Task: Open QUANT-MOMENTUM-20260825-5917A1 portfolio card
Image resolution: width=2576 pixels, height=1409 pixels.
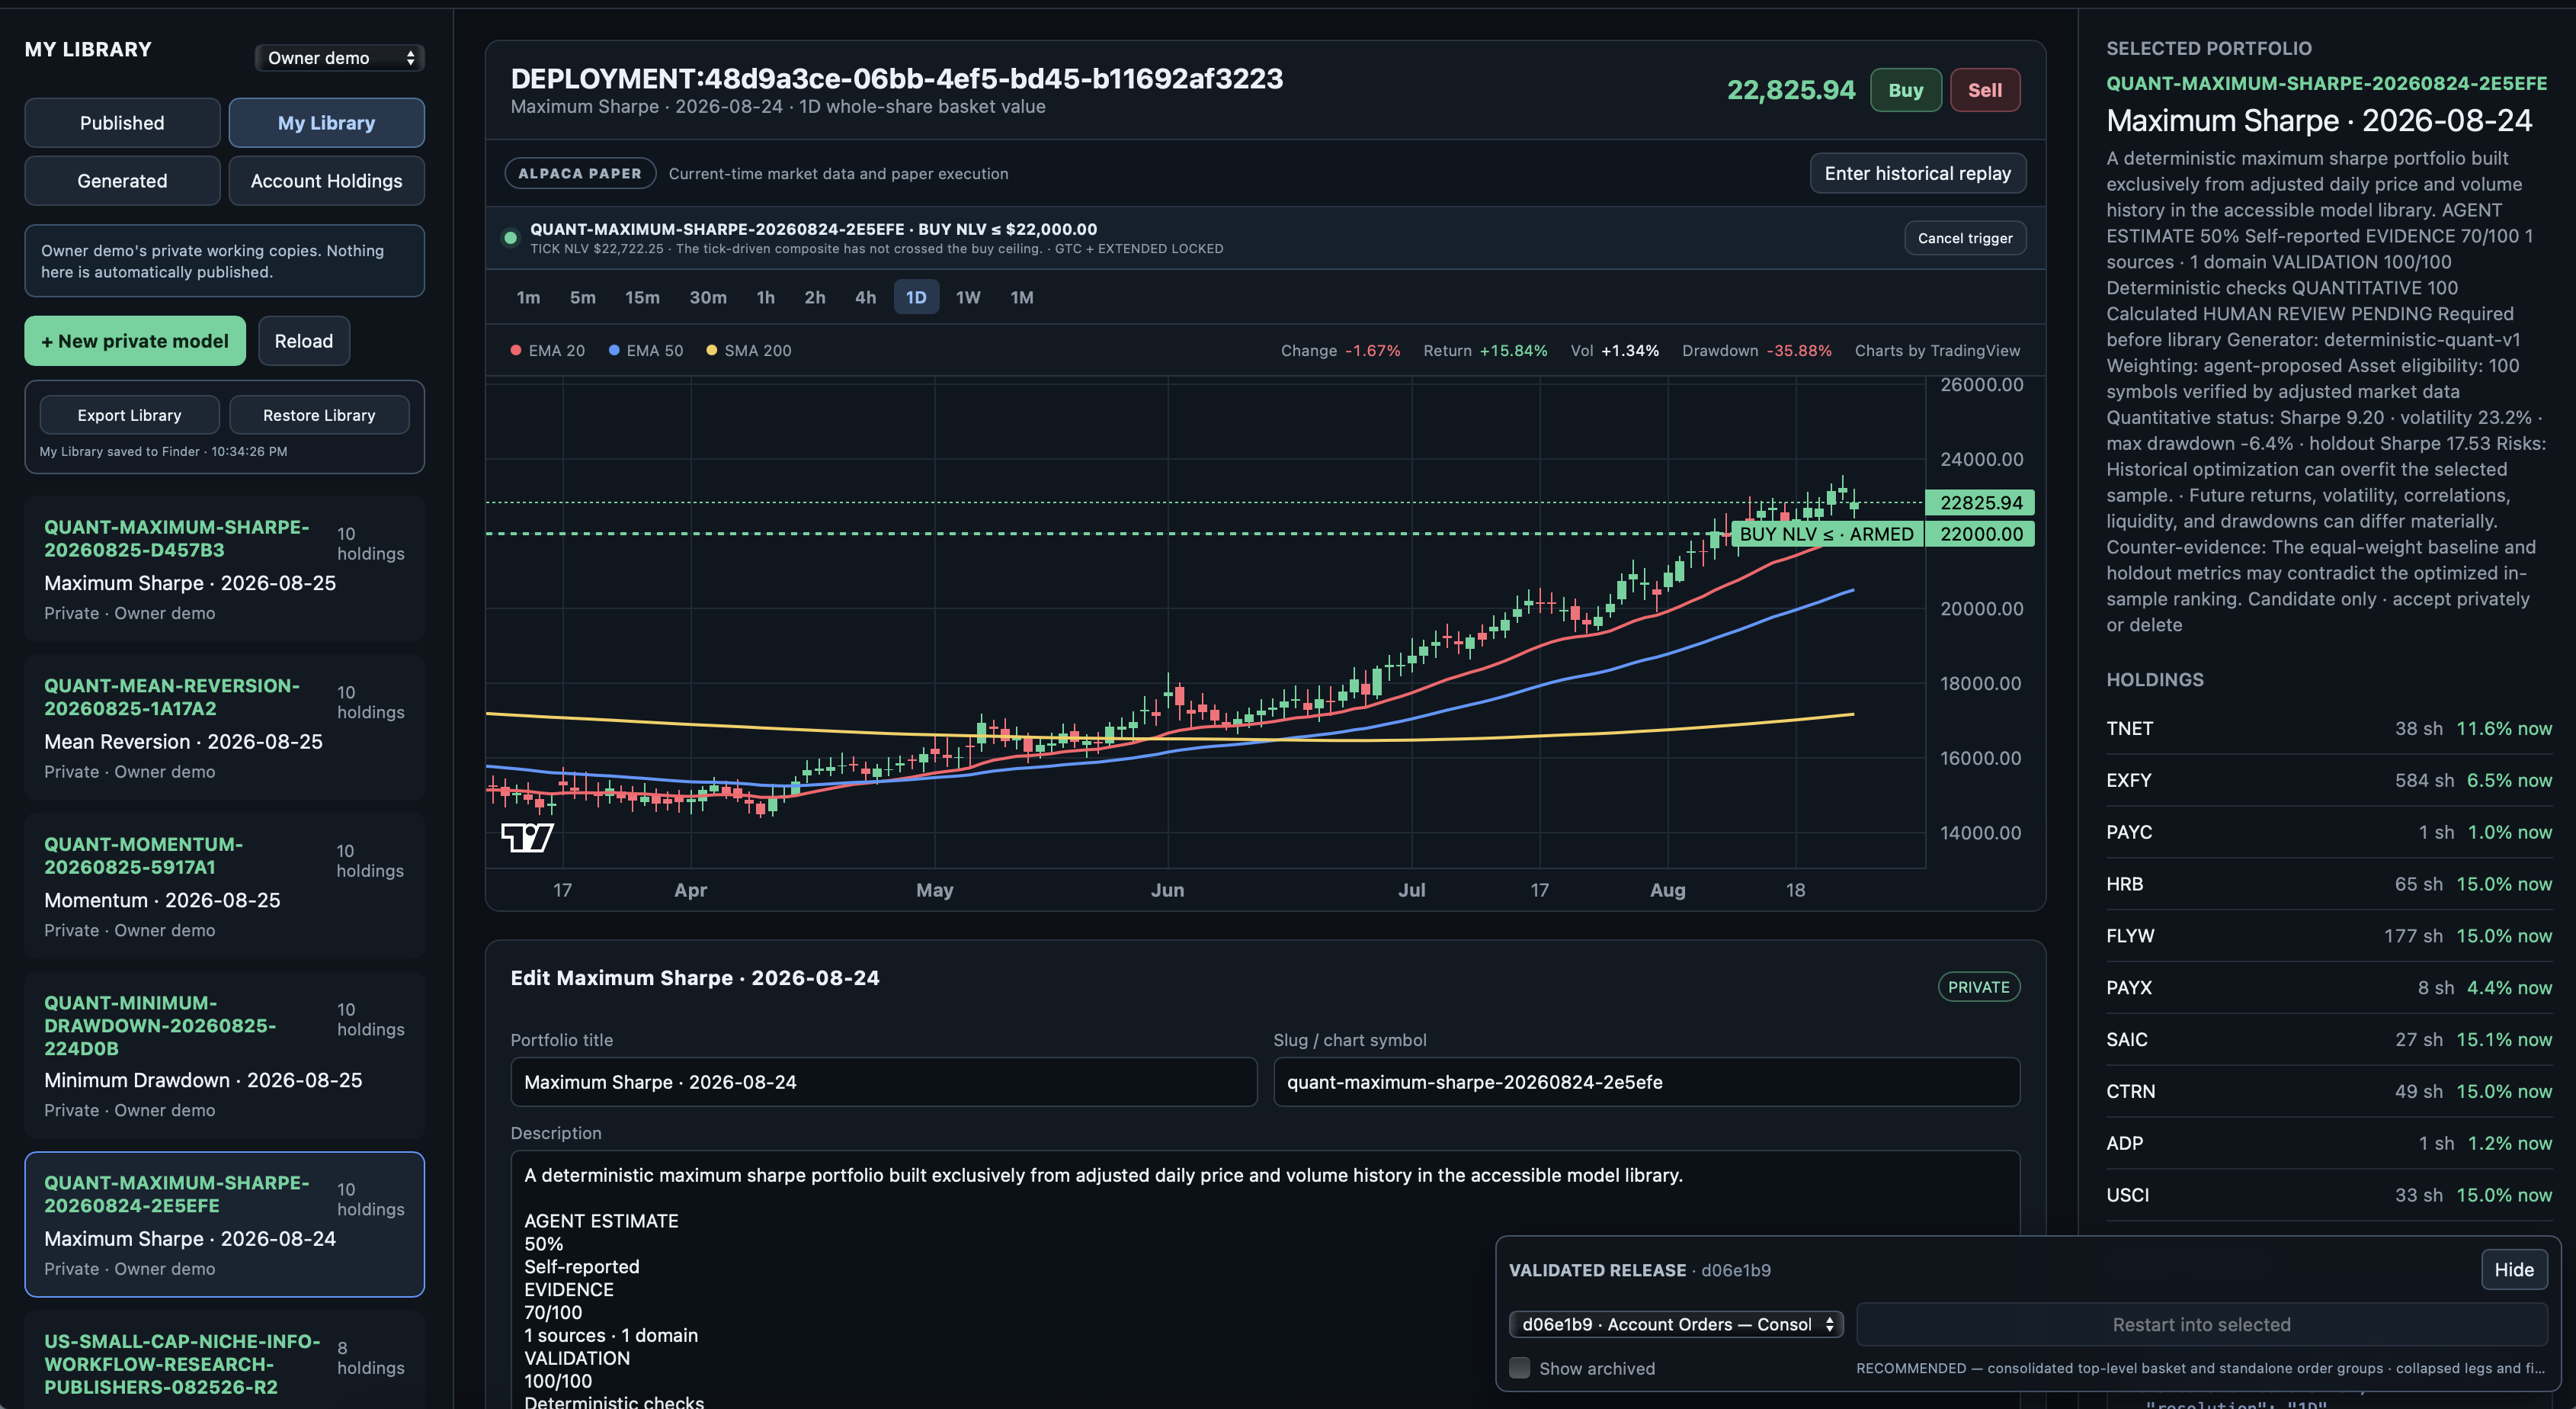Action: [x=225, y=887]
